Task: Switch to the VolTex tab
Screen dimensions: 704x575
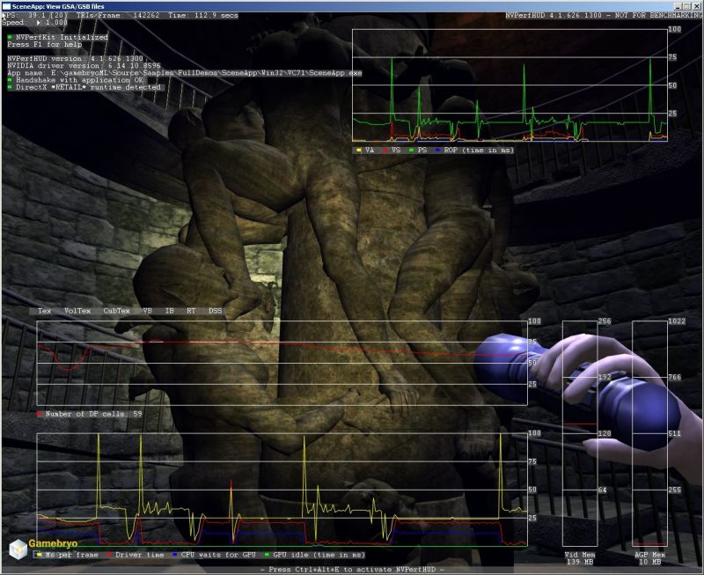Action: [77, 311]
